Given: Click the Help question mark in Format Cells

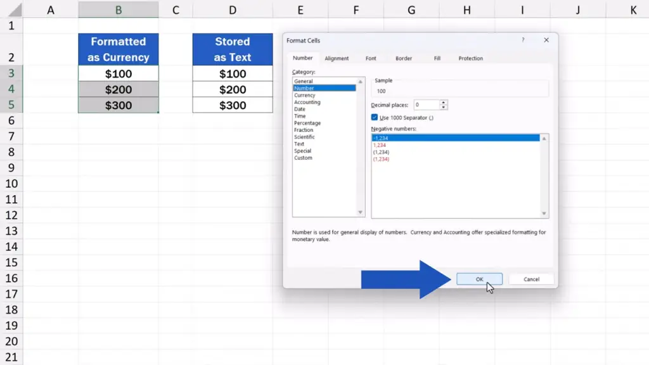Looking at the screenshot, I should (x=523, y=40).
